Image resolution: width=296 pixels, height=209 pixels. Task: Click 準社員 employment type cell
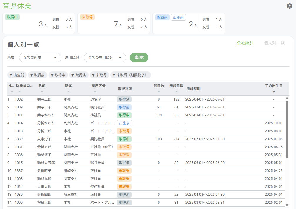(96, 115)
